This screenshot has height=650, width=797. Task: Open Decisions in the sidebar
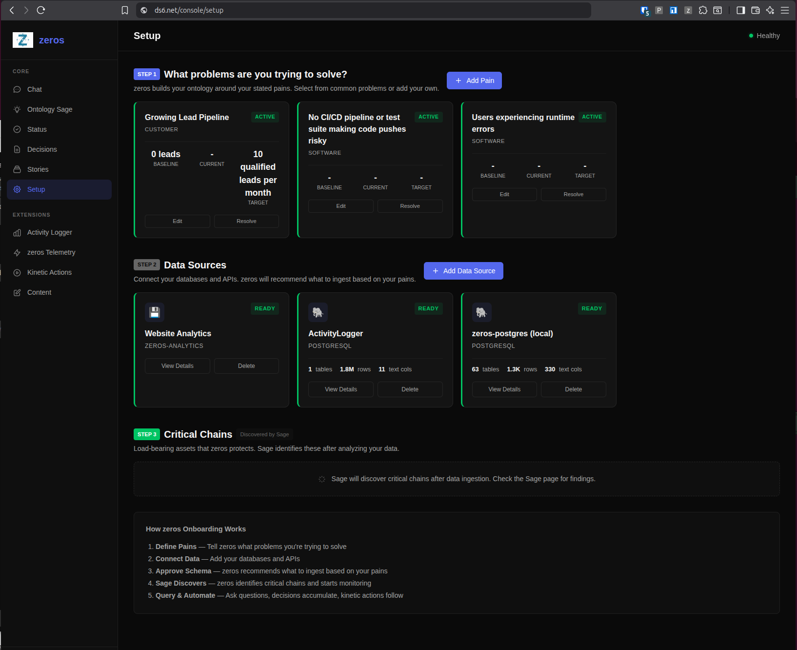(41, 149)
